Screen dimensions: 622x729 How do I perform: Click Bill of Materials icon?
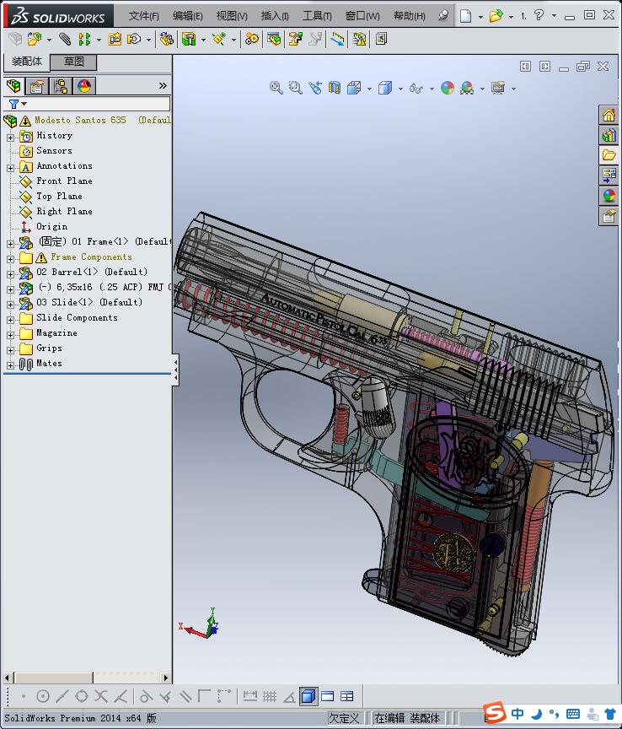point(274,39)
